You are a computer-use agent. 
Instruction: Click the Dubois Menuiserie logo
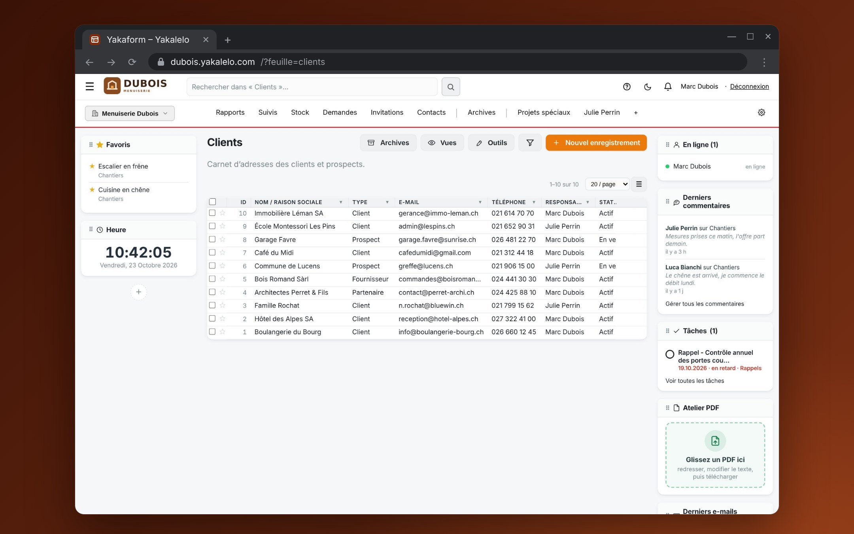pos(135,86)
